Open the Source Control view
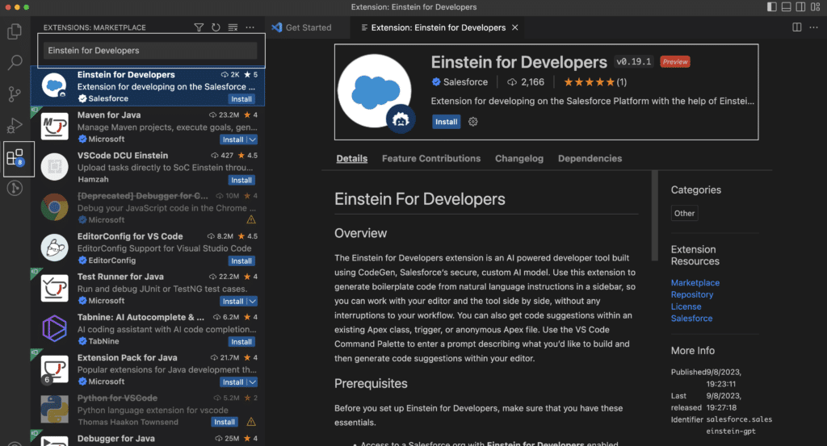 coord(15,94)
